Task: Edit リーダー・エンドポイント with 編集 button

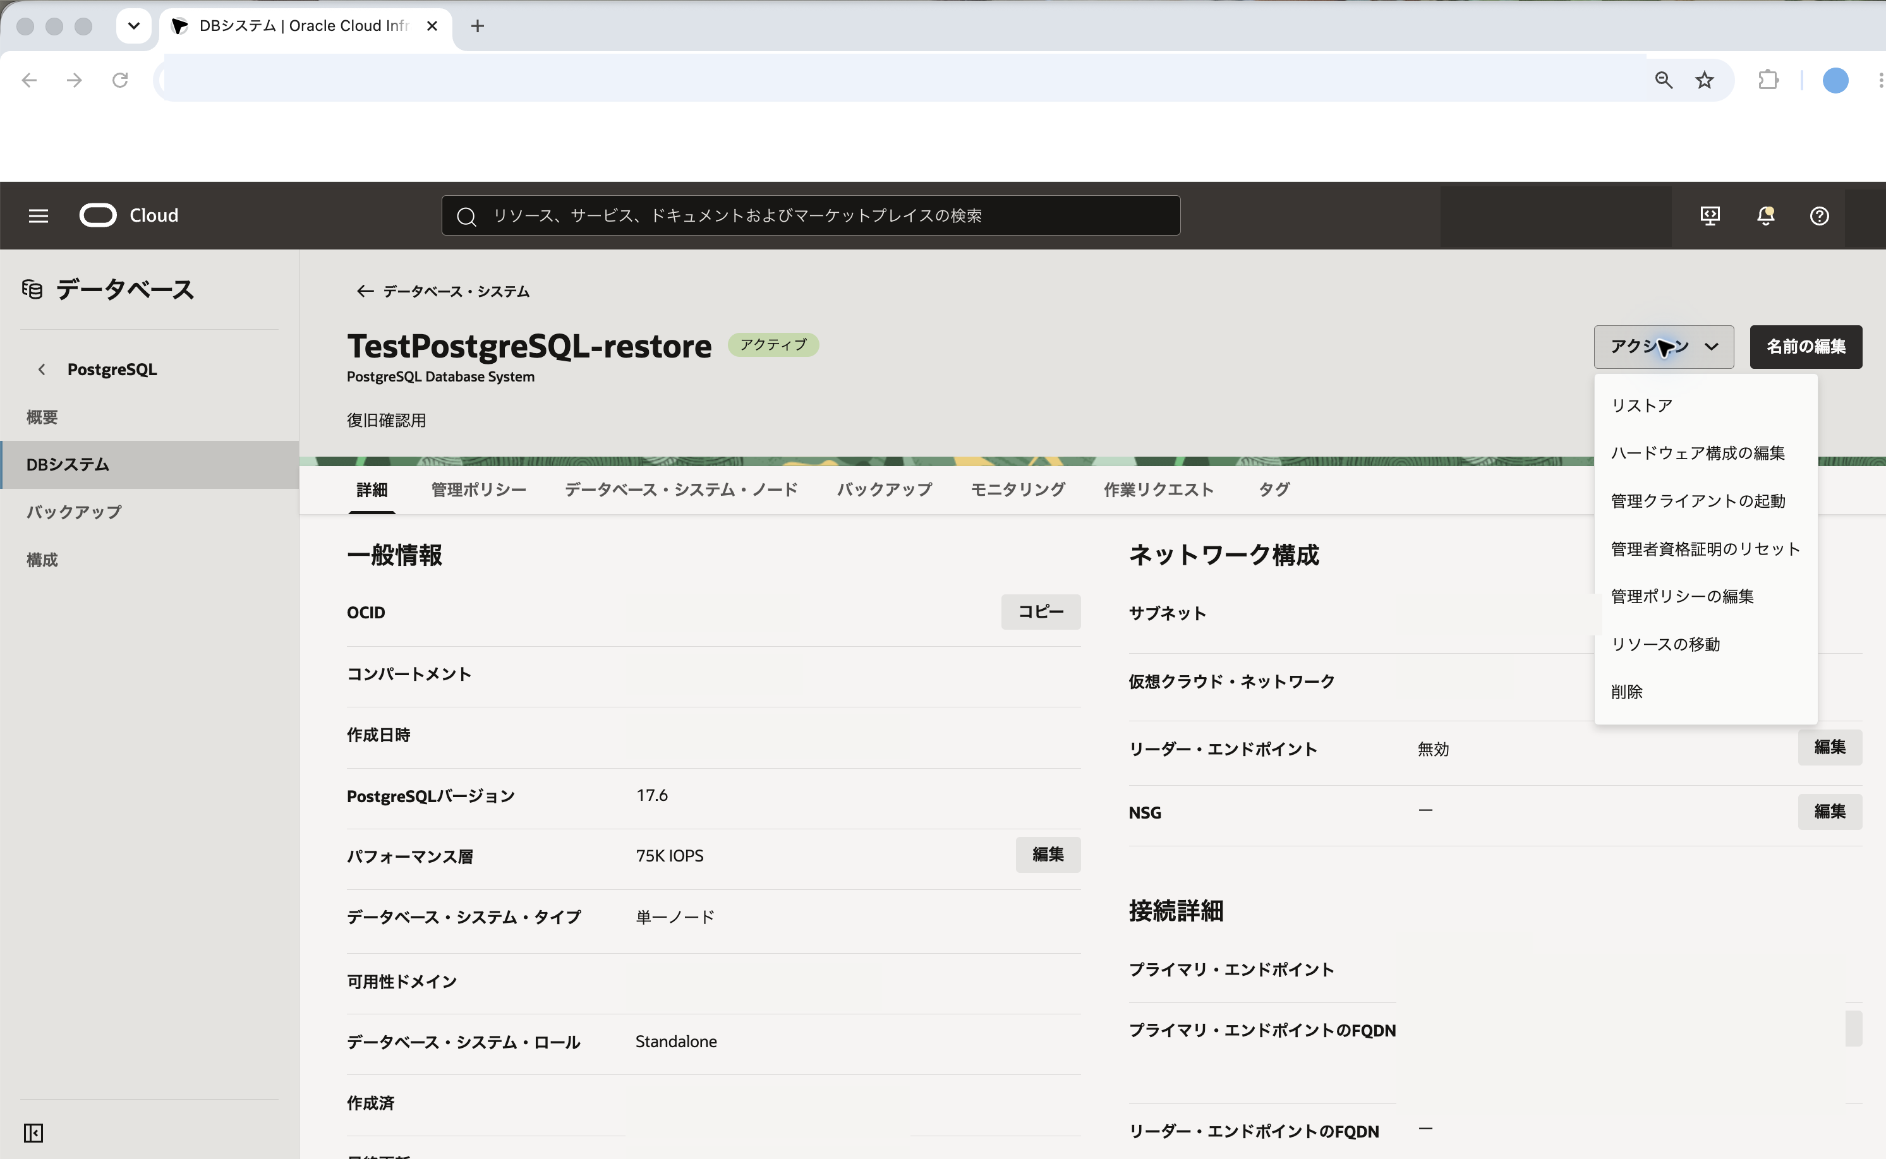Action: (1829, 747)
